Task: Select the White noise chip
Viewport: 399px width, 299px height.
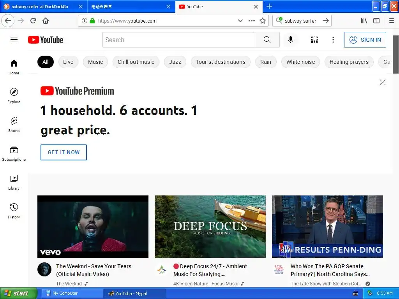Action: [300, 62]
